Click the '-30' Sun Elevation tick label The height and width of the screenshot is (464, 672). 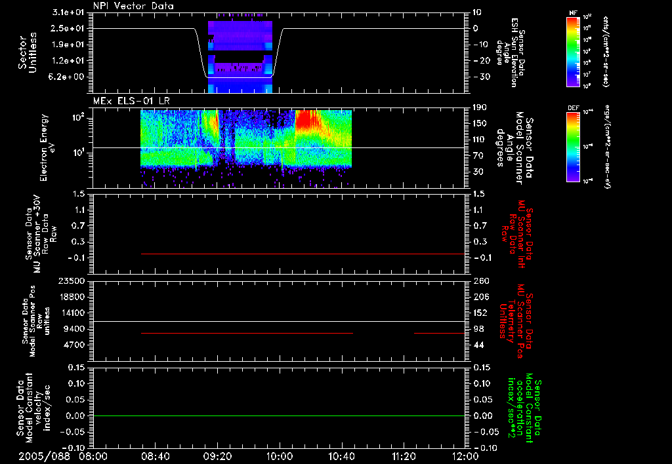click(481, 77)
